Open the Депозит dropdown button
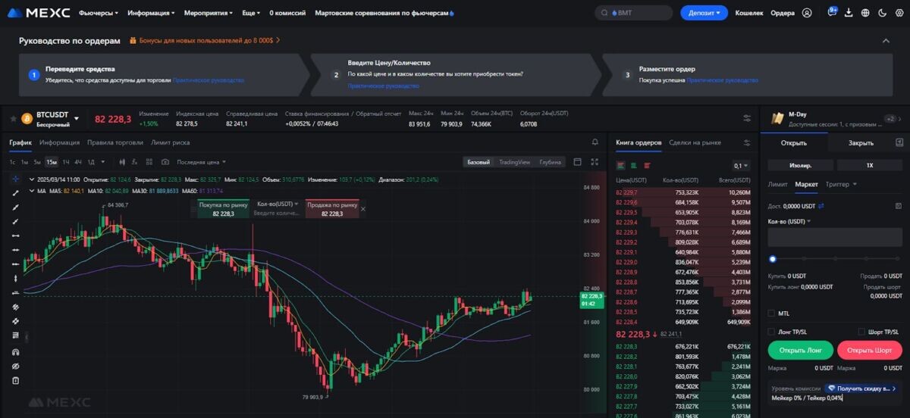 pyautogui.click(x=704, y=13)
